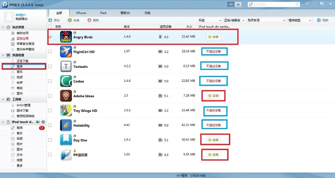335x178 pixels.
Task: Check the Textastic row checkbox
Action: (50, 66)
